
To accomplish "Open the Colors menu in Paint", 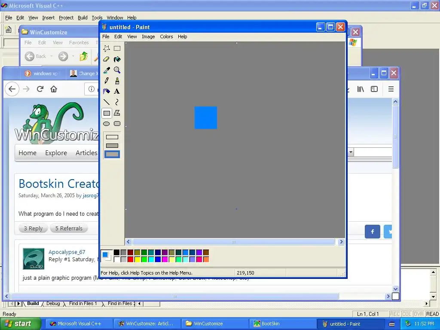I will click(166, 37).
